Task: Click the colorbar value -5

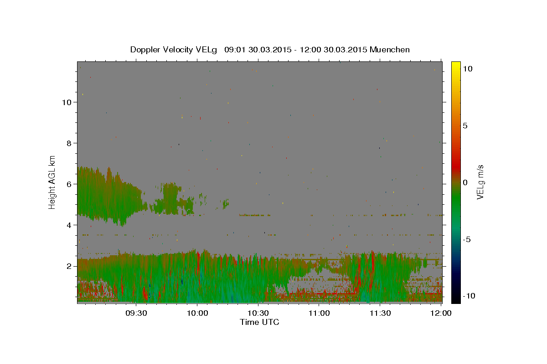Action: [x=466, y=239]
